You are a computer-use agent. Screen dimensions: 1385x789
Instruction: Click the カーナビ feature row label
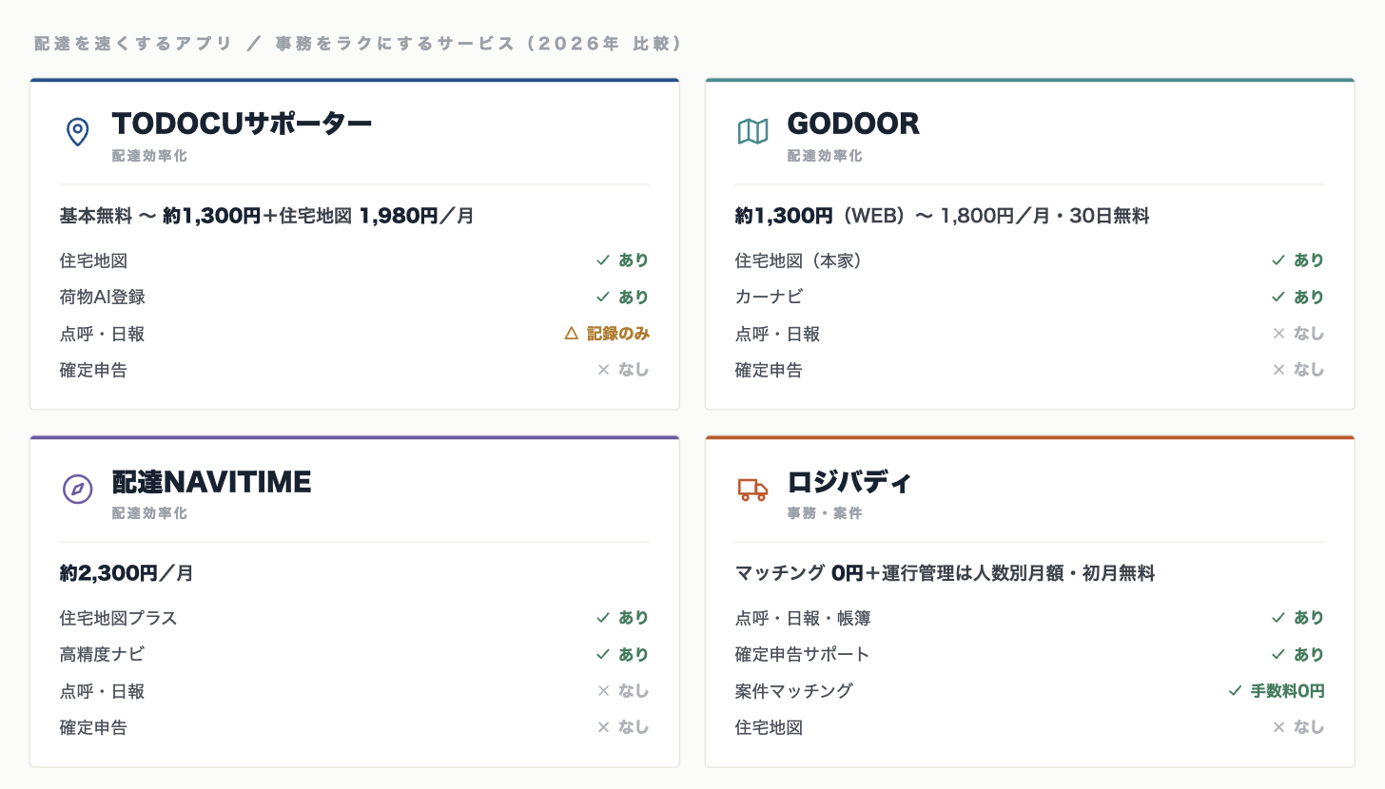click(x=770, y=297)
